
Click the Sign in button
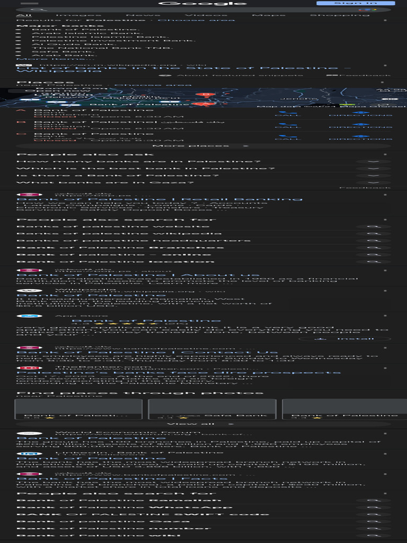[x=356, y=3]
